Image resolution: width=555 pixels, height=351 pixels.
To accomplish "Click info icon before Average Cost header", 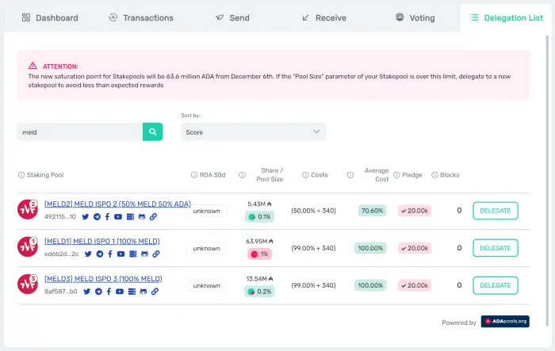I will (350, 175).
